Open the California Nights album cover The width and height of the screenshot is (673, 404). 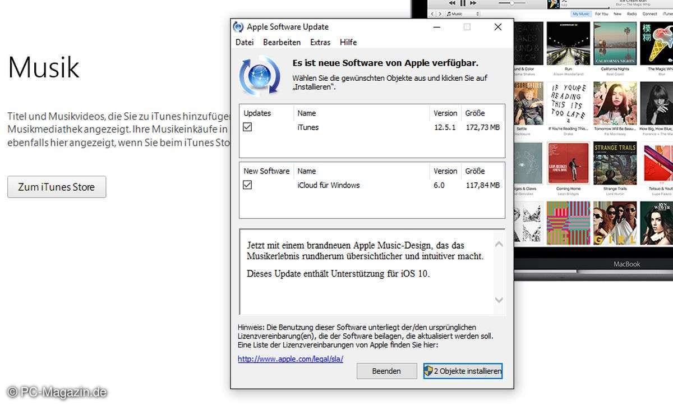click(615, 44)
